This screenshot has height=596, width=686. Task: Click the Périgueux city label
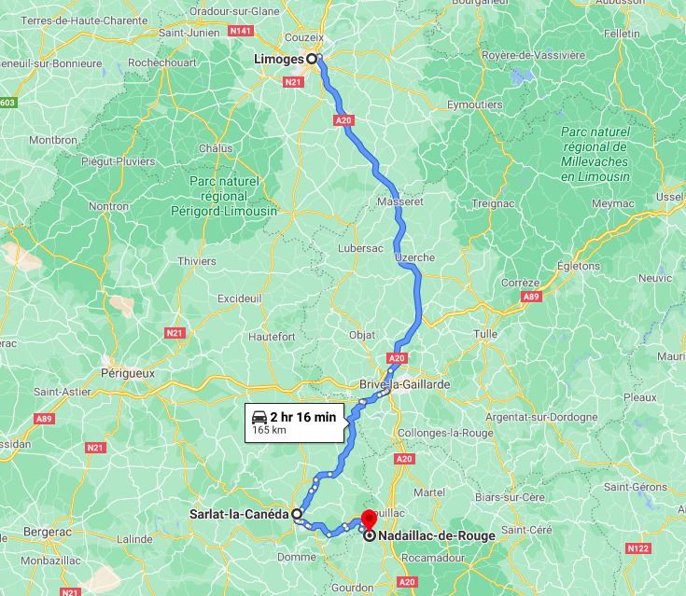pyautogui.click(x=128, y=373)
